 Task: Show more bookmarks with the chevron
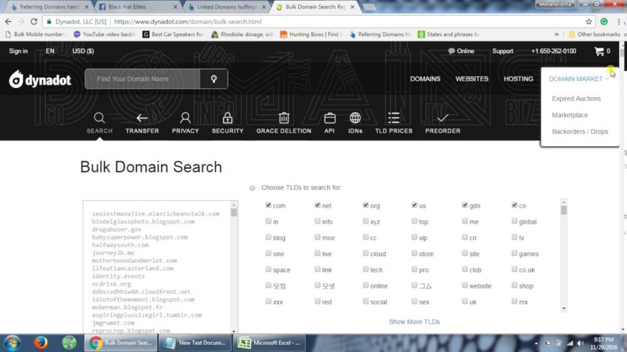(556, 34)
